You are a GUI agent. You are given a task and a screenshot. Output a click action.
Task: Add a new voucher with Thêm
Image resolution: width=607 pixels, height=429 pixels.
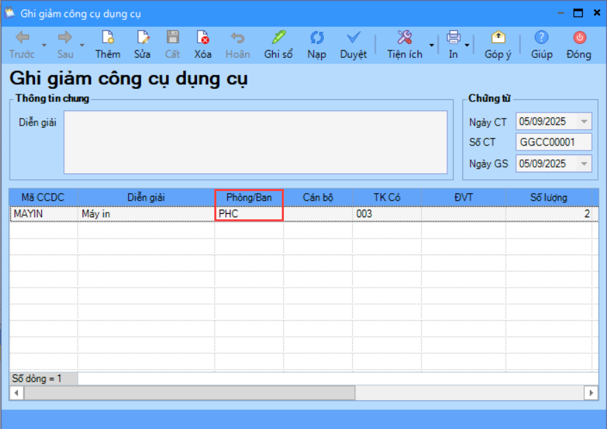(107, 45)
